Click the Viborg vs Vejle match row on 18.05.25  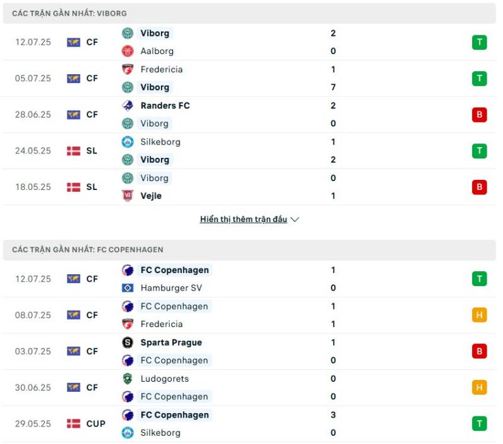pyautogui.click(x=249, y=187)
